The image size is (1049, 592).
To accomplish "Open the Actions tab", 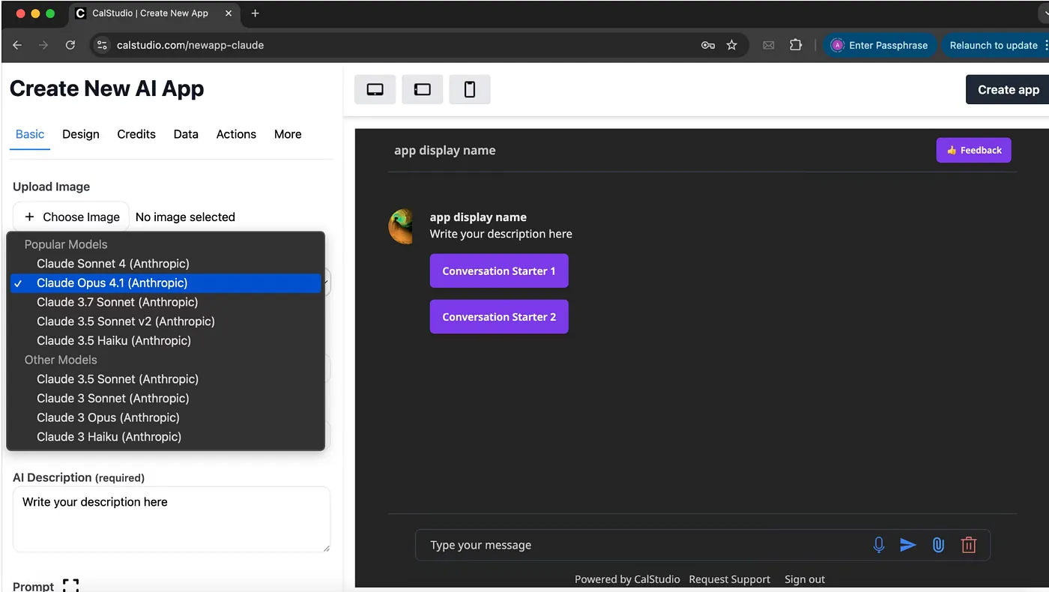I will (236, 134).
